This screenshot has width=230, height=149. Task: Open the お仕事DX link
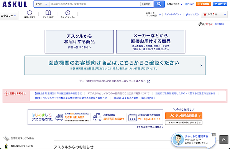[219, 24]
